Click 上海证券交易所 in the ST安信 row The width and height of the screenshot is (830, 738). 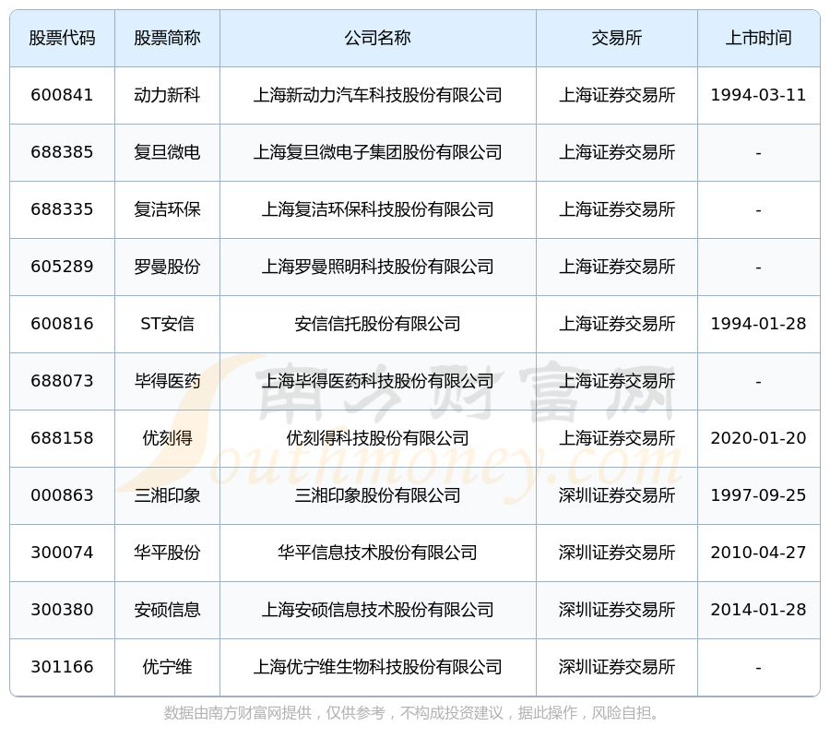coord(617,324)
